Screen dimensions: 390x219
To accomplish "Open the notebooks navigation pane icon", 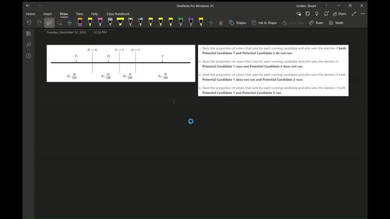I will coord(28,34).
